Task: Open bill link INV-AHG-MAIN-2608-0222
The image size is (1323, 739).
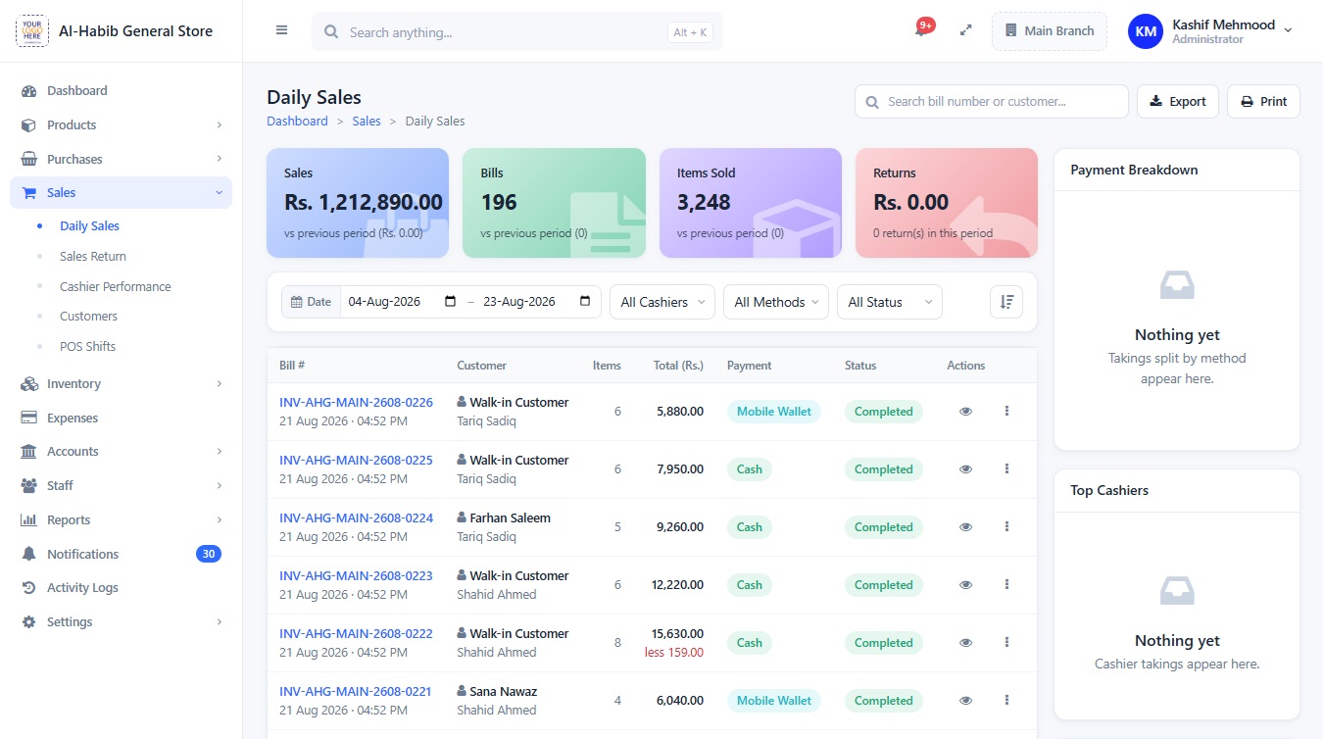Action: pos(356,634)
